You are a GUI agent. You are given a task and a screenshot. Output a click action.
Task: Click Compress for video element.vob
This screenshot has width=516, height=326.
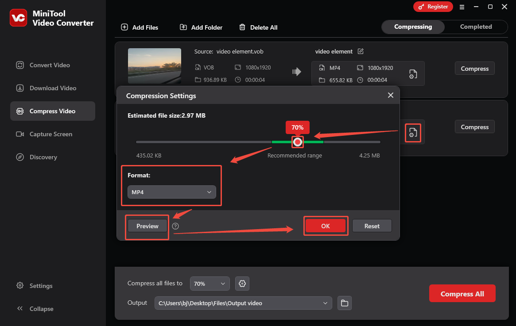[474, 69]
